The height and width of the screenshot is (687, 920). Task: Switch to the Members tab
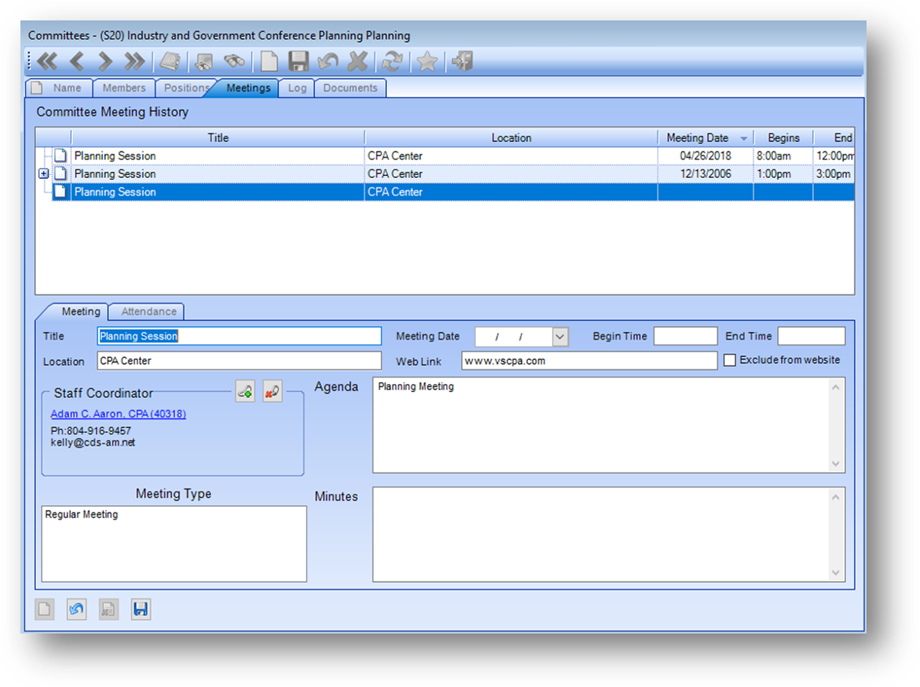pyautogui.click(x=124, y=89)
